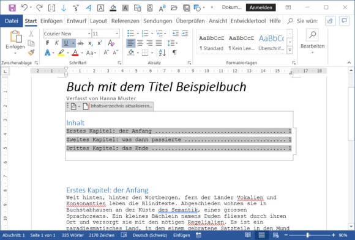Toggle italic formatting with the K button
This screenshot has height=240, width=355.
(x=56, y=43)
